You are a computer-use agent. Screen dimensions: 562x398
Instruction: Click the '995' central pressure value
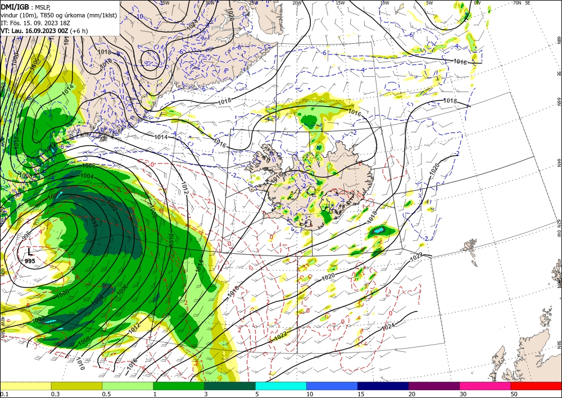[x=30, y=261]
